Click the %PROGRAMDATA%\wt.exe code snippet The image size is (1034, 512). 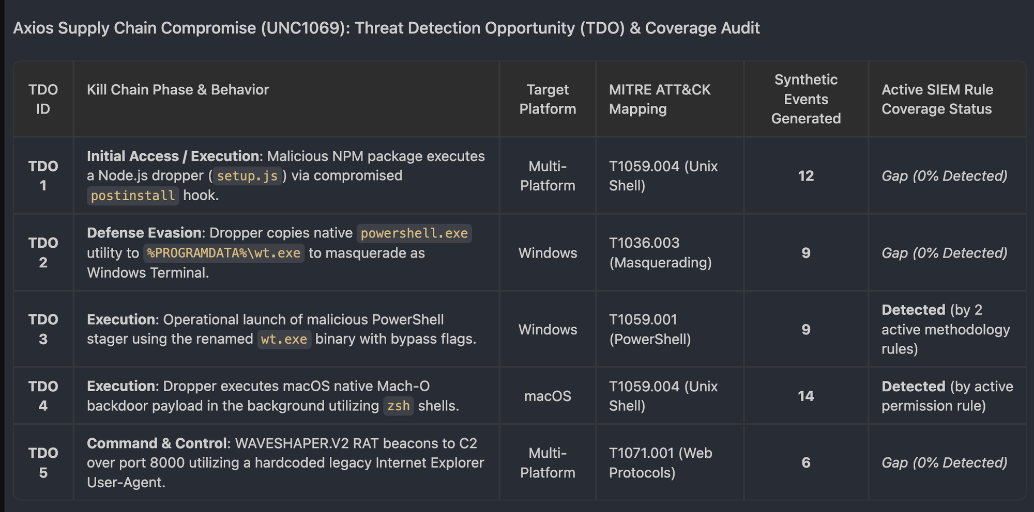pyautogui.click(x=224, y=253)
